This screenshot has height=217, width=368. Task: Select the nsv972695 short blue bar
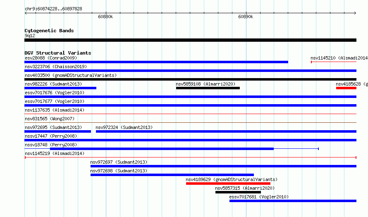(58, 131)
